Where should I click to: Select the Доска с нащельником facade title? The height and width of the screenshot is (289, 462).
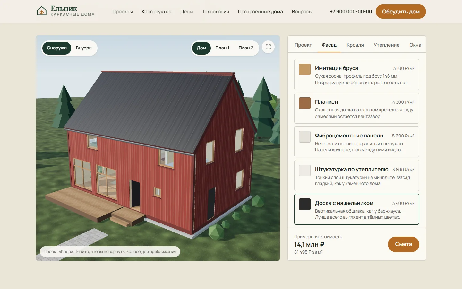tap(344, 203)
